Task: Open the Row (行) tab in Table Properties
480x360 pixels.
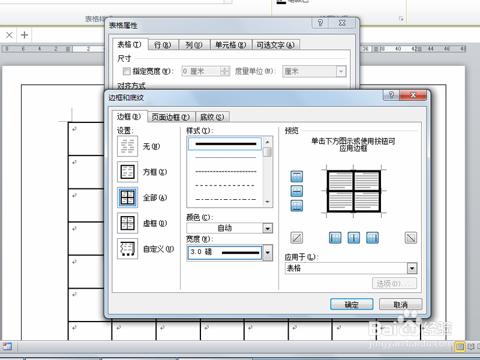Action: [x=163, y=45]
